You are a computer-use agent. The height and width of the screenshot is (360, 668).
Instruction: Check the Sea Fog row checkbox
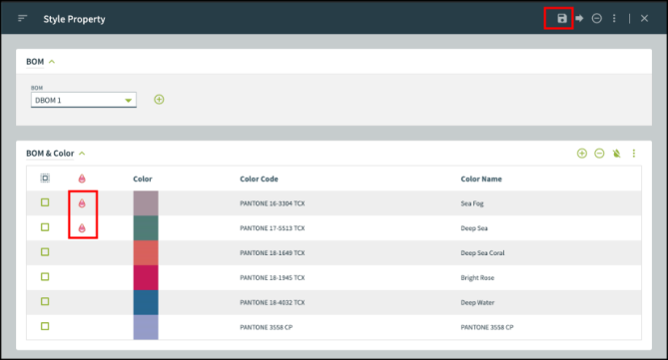(45, 202)
